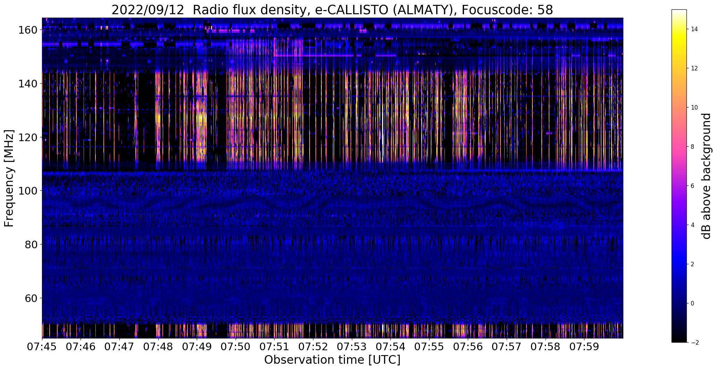Click the 07:56 time tick label
The height and width of the screenshot is (370, 717).
(468, 347)
